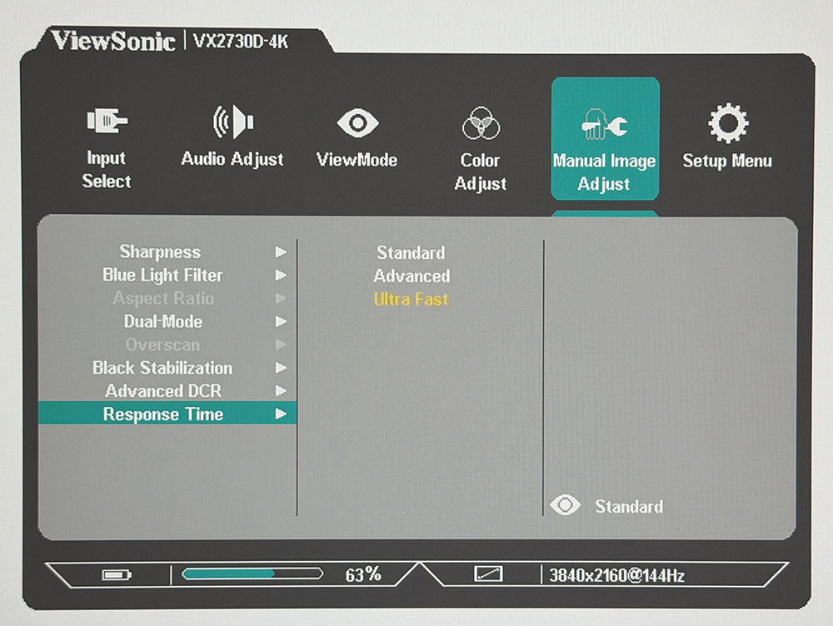Click the teal battery level progress bar

(252, 574)
